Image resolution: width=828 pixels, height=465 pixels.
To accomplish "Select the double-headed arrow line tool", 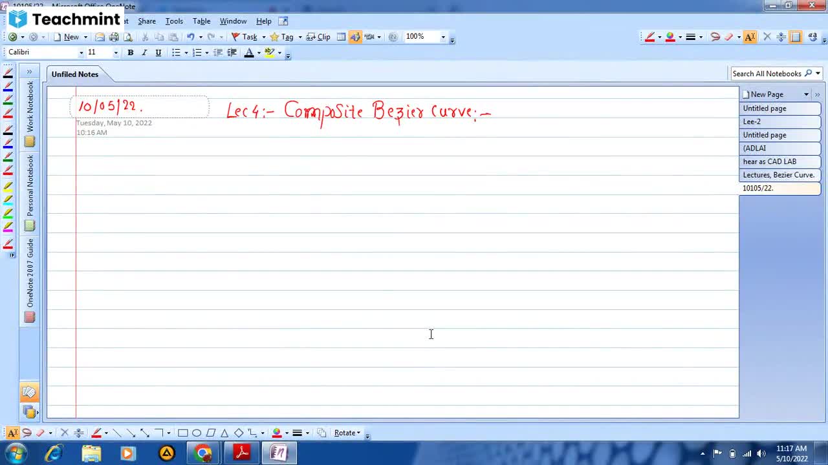I will click(145, 433).
